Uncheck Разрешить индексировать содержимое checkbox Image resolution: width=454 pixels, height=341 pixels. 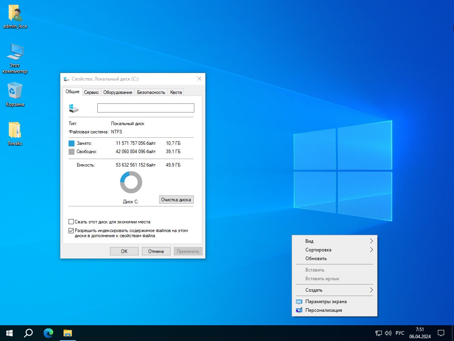pos(71,230)
